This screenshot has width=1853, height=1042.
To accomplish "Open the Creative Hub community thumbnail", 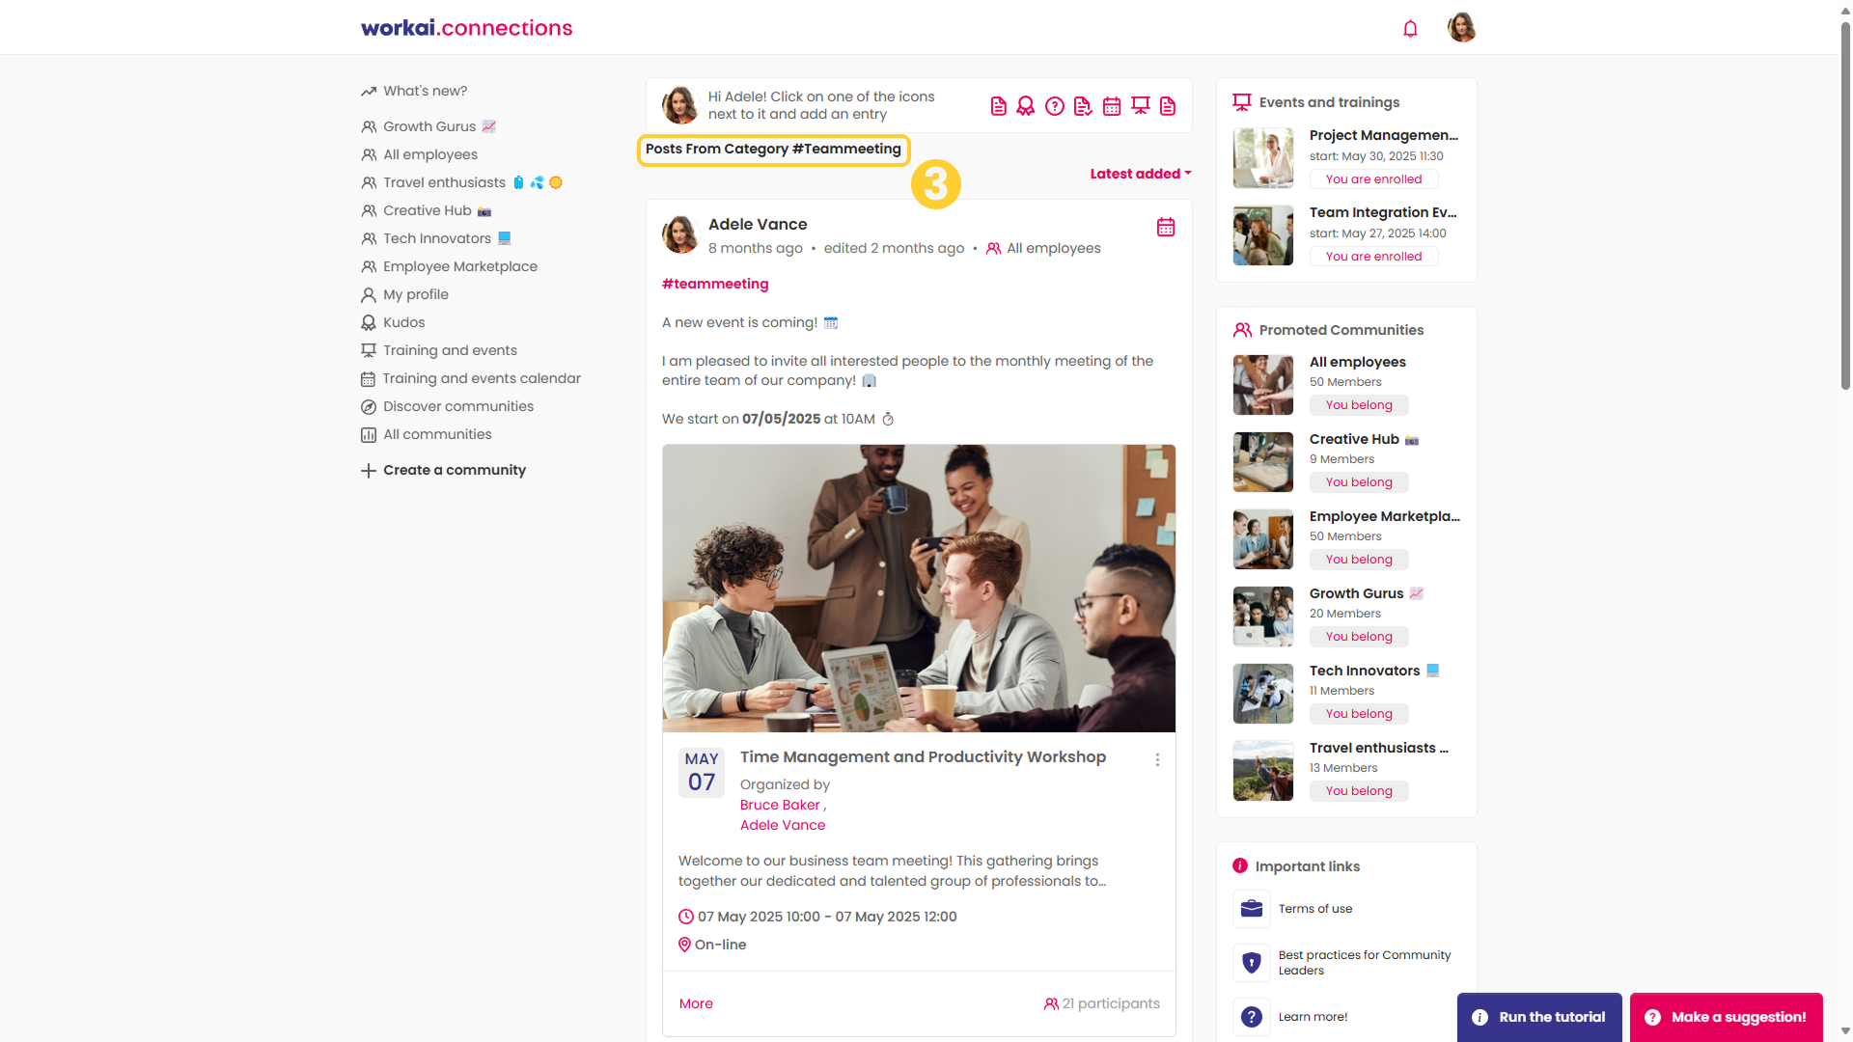I will [1262, 462].
